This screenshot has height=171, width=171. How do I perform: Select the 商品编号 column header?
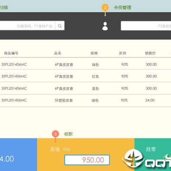click(x=11, y=53)
